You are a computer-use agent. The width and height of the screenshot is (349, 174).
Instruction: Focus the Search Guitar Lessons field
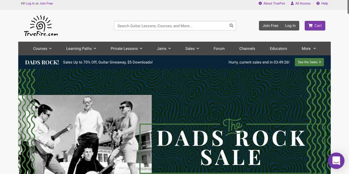(175, 26)
